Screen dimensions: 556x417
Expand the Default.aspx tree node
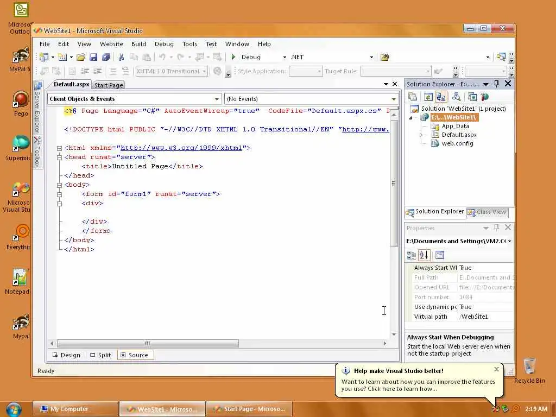pos(421,135)
